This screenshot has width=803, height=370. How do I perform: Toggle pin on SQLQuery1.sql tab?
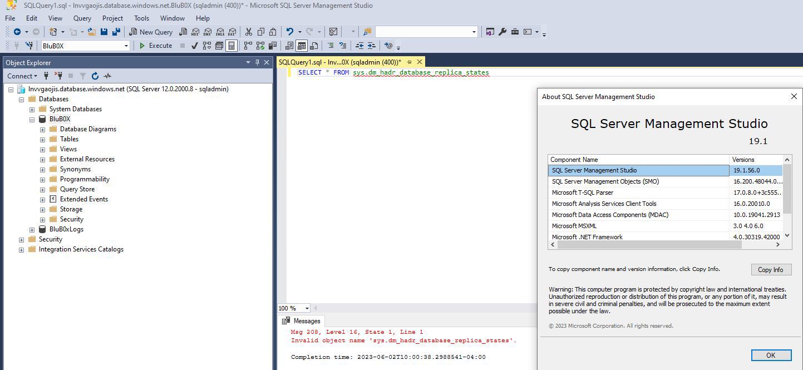tap(409, 62)
